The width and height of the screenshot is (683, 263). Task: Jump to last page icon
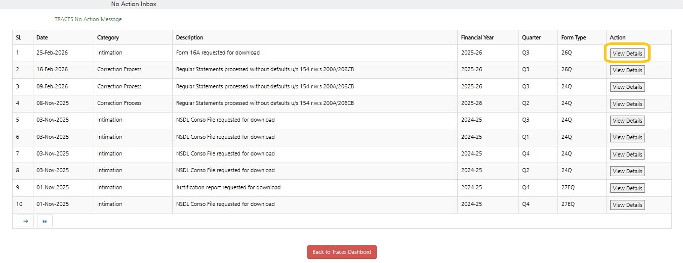[x=45, y=221]
